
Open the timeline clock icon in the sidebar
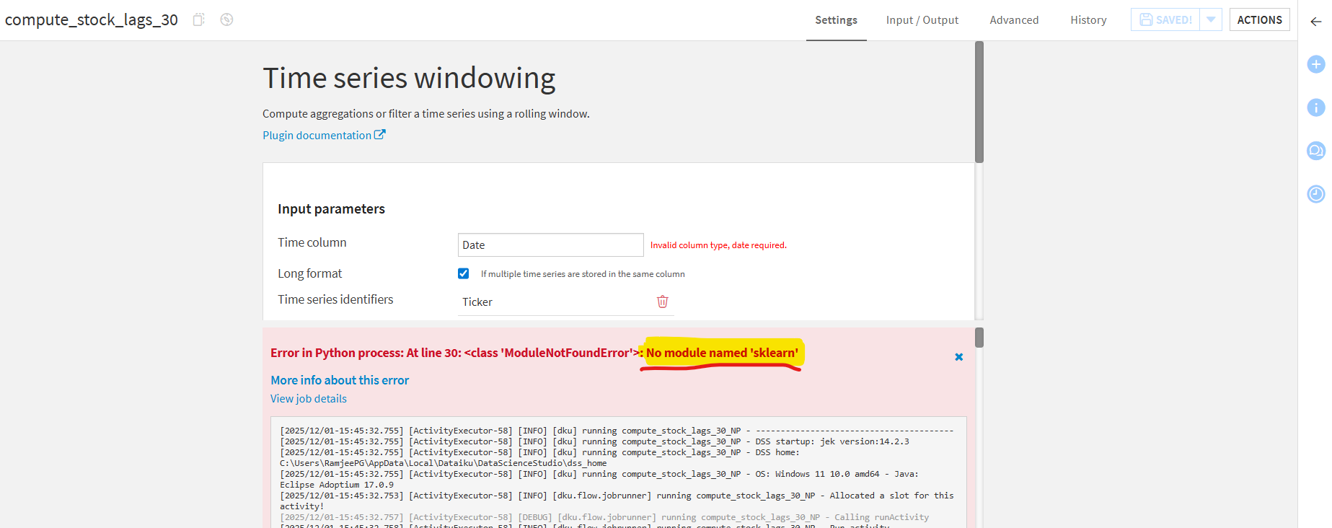(x=1316, y=193)
